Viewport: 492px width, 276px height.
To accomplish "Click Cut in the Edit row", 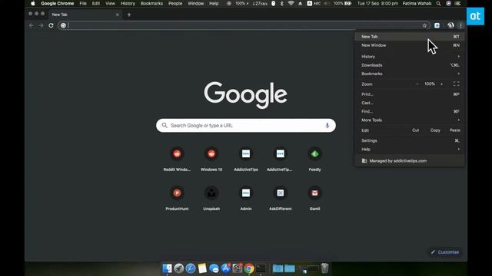I will point(415,130).
